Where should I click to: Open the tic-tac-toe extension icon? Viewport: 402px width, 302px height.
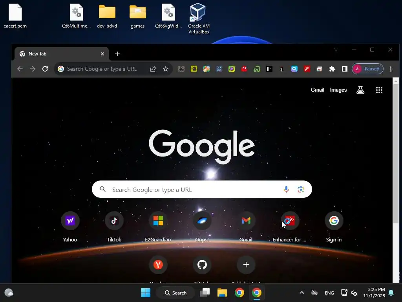[x=219, y=69]
